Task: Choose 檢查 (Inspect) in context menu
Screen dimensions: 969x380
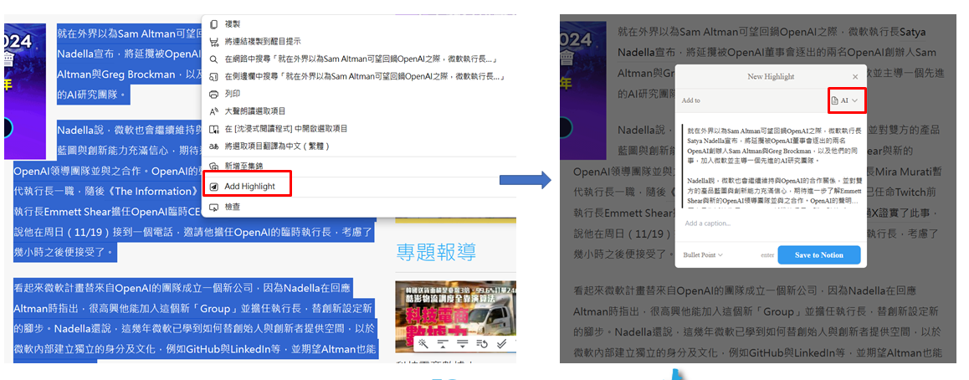Action: click(x=233, y=206)
